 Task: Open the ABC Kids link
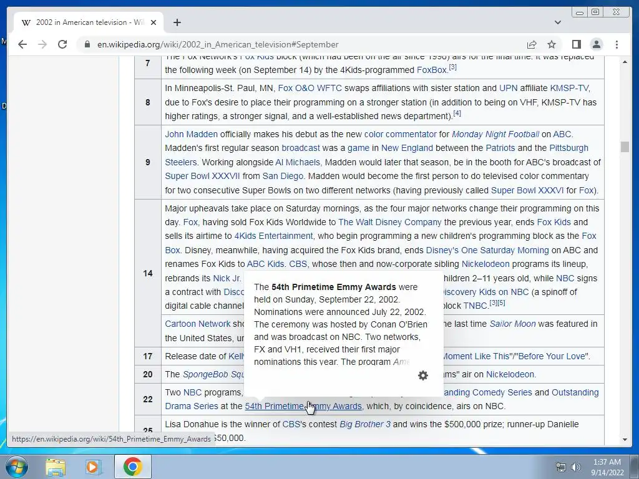point(265,264)
